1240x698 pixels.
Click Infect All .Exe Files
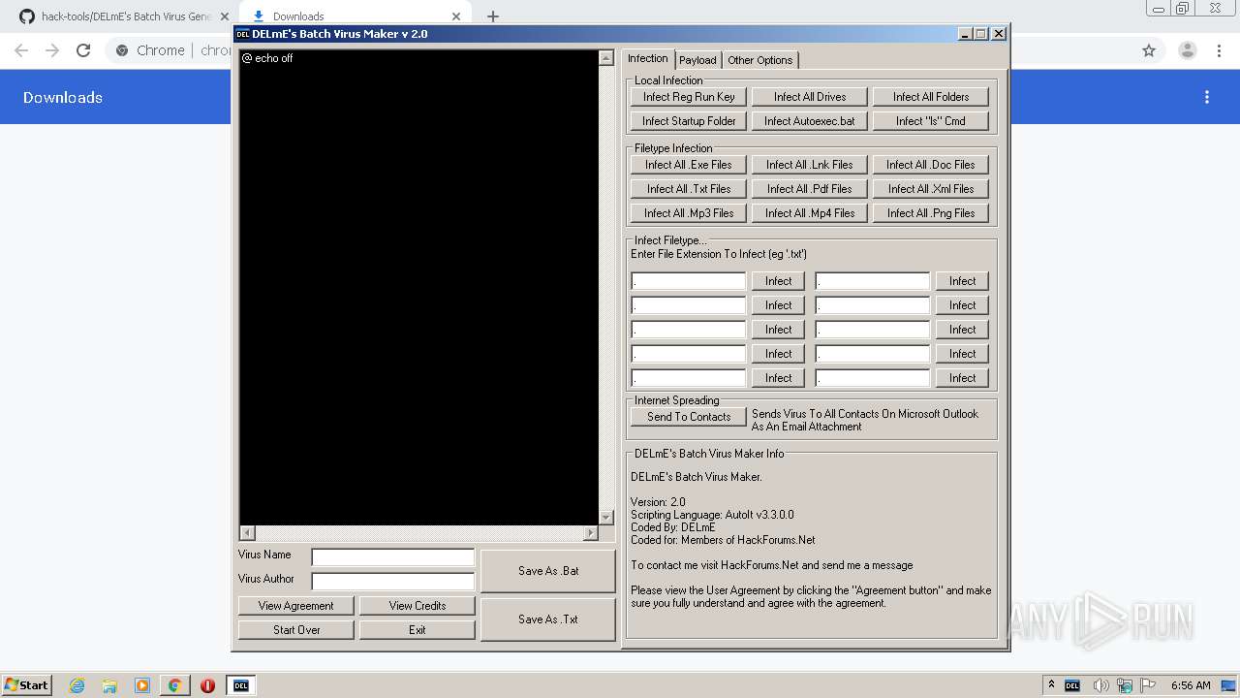[689, 165]
